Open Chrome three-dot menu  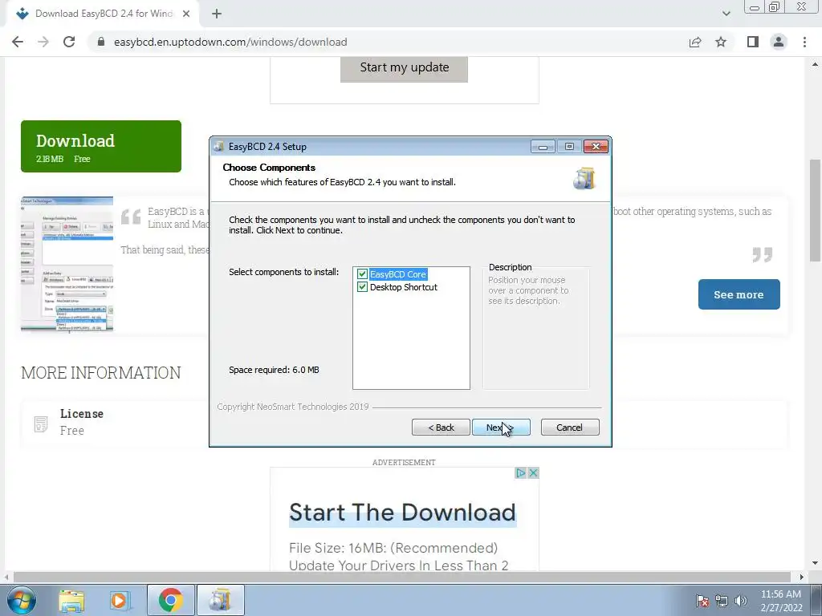pyautogui.click(x=804, y=42)
